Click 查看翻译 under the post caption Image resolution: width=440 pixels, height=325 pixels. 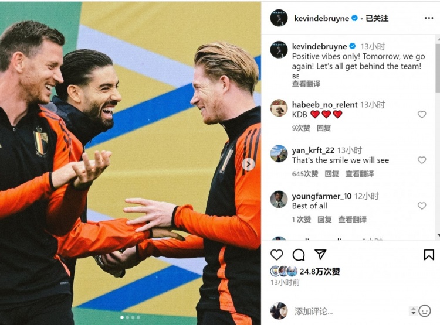[x=306, y=84]
